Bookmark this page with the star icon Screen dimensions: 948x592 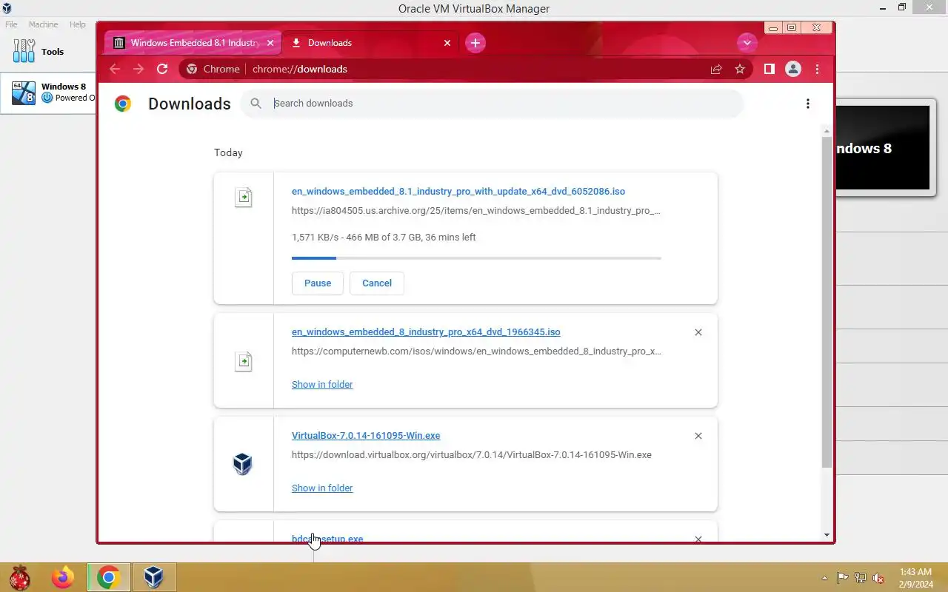click(x=740, y=69)
